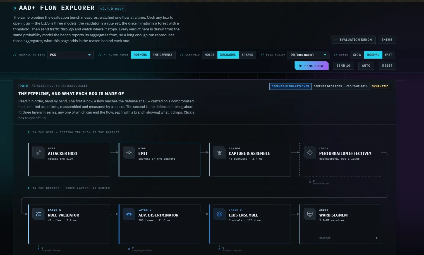Click the "On the wire" section heading

76,132
